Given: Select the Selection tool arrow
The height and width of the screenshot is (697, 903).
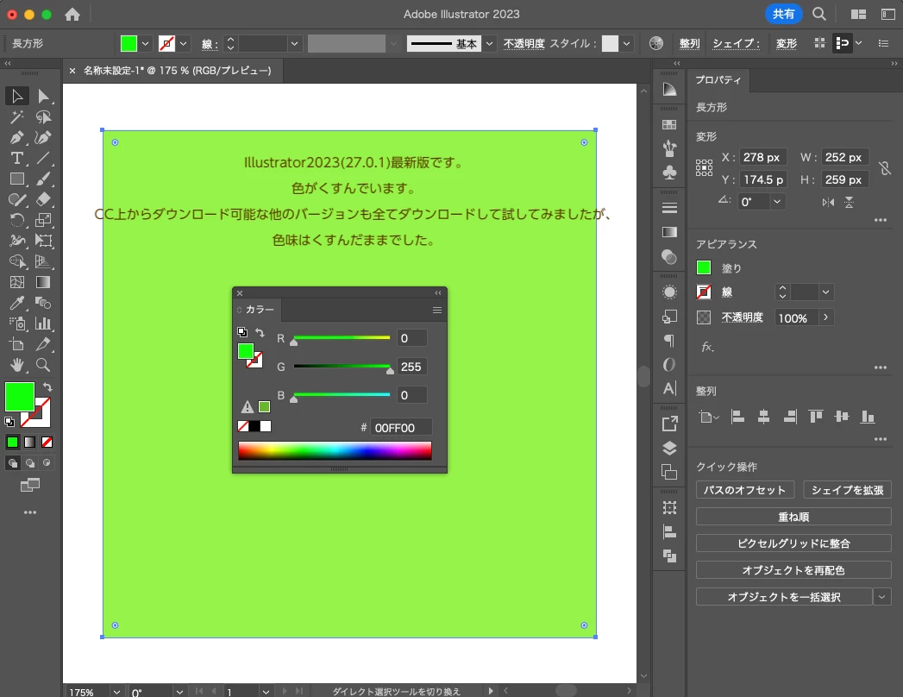Looking at the screenshot, I should (16, 96).
